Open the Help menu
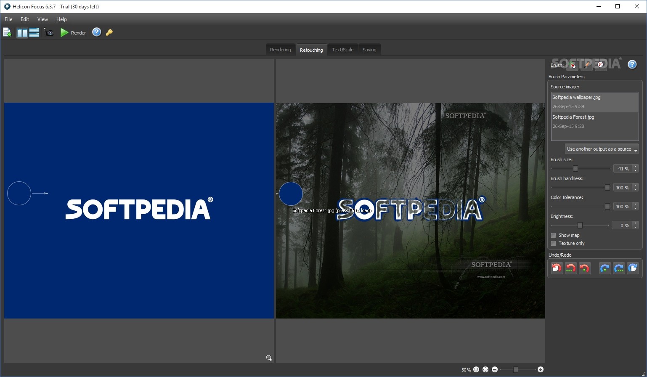Screen dimensions: 647x377 click(x=61, y=19)
